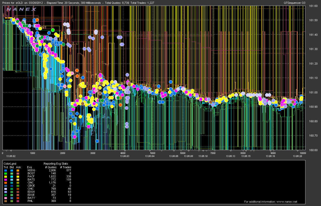Click the 13:06:20 timestamp label
321x206 pixels.
tap(297, 156)
